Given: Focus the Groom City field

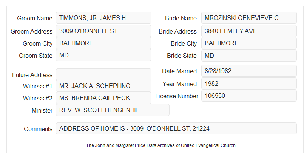Looking at the screenshot, I should (x=103, y=43).
